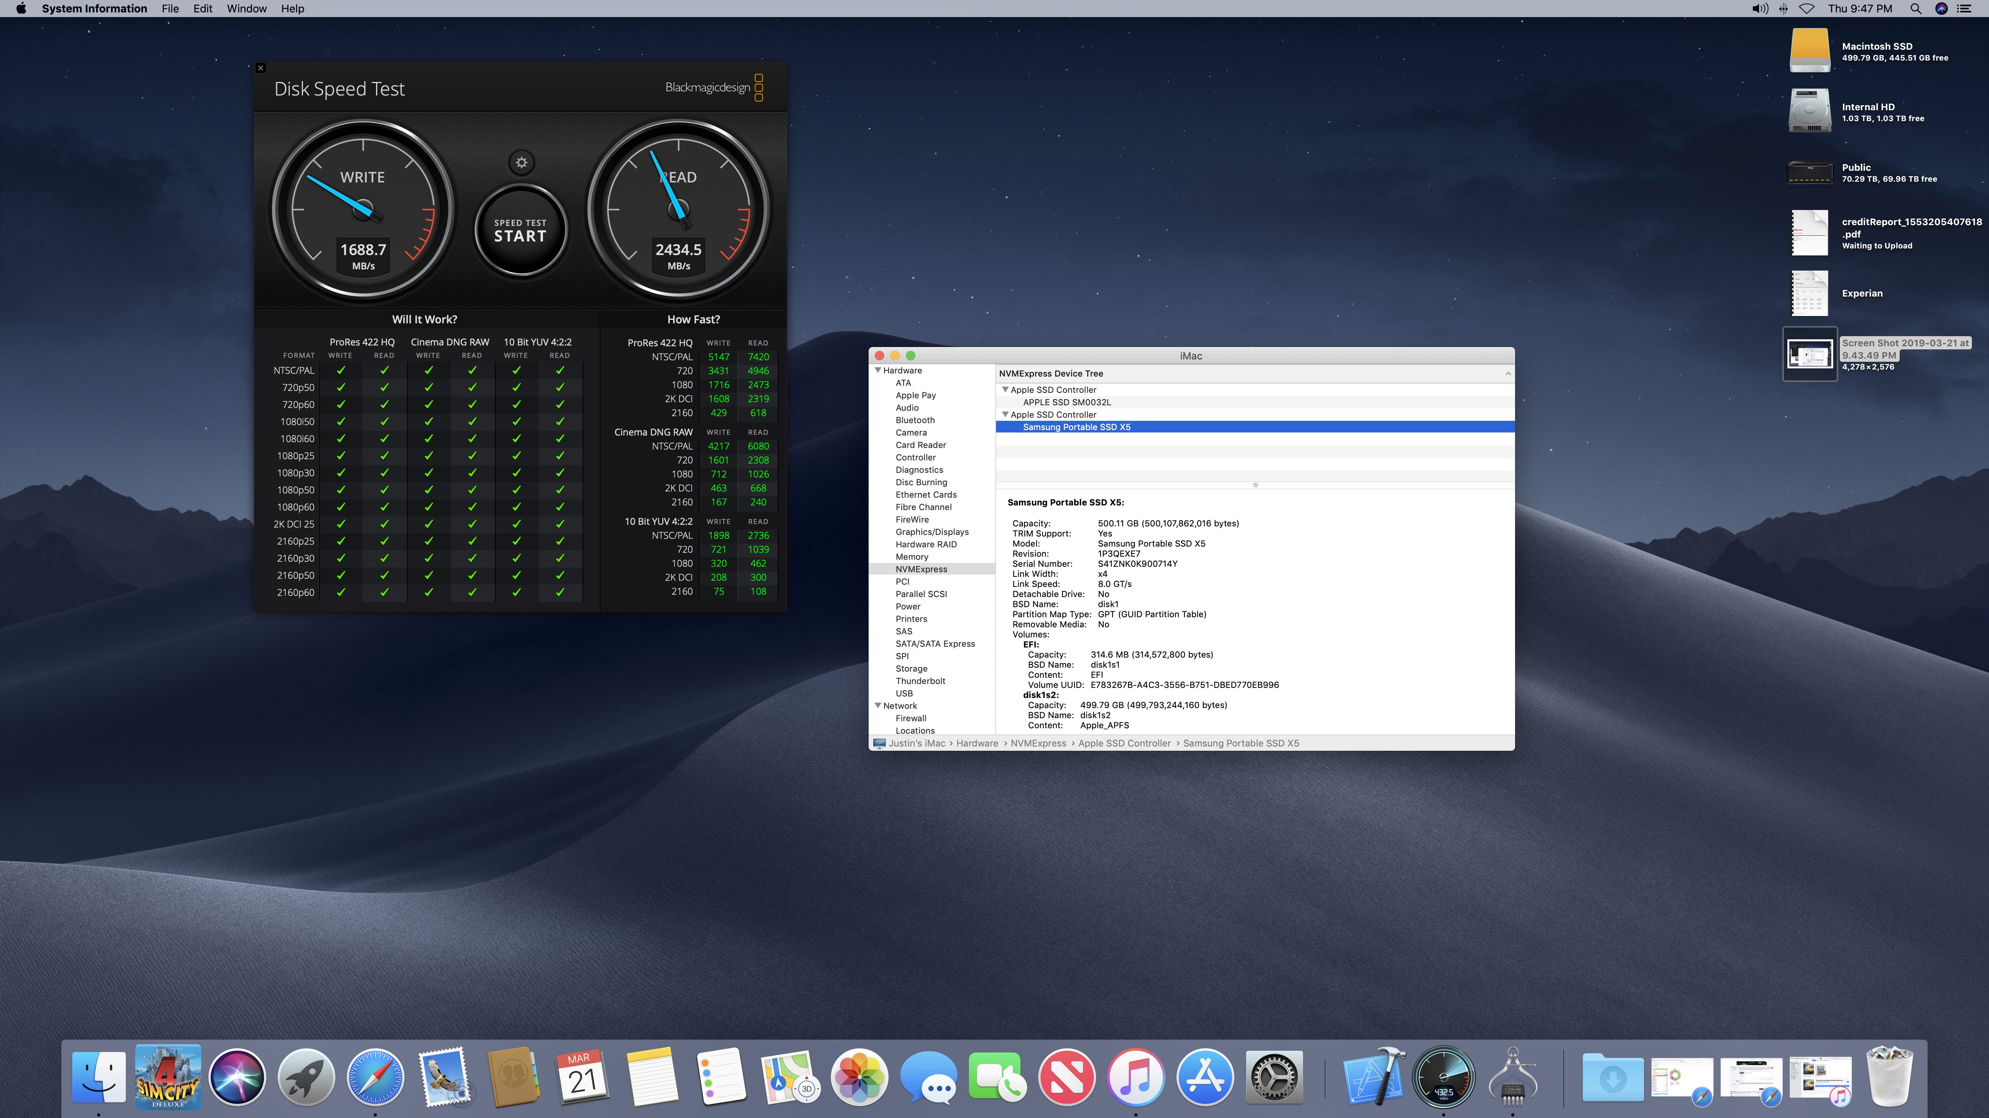
Task: Open Reminders in the Dock
Action: (x=721, y=1077)
